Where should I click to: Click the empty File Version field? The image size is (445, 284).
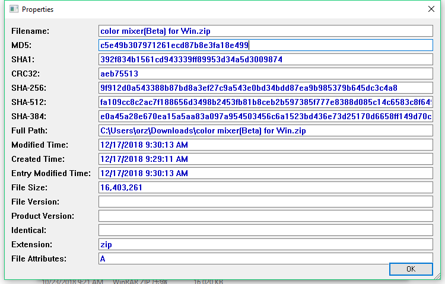[265, 202]
